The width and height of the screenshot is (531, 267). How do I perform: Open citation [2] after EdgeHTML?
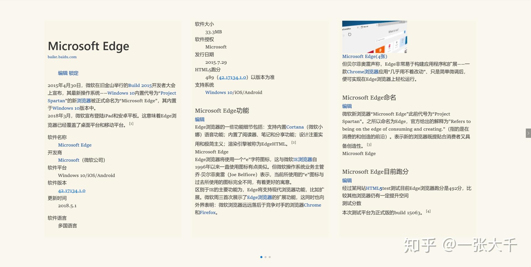(294, 142)
